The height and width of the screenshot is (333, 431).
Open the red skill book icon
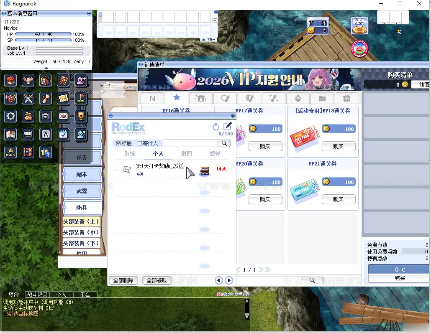click(x=63, y=81)
